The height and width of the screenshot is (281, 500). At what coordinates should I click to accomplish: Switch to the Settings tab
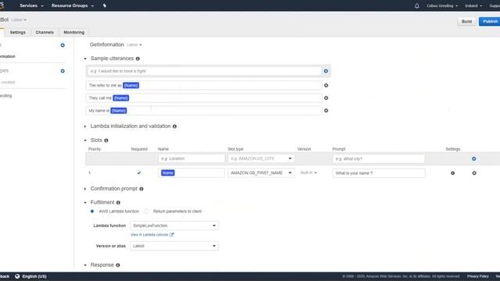17,33
